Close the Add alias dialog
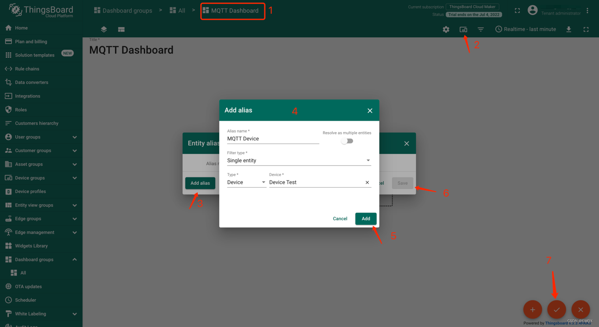 point(370,111)
